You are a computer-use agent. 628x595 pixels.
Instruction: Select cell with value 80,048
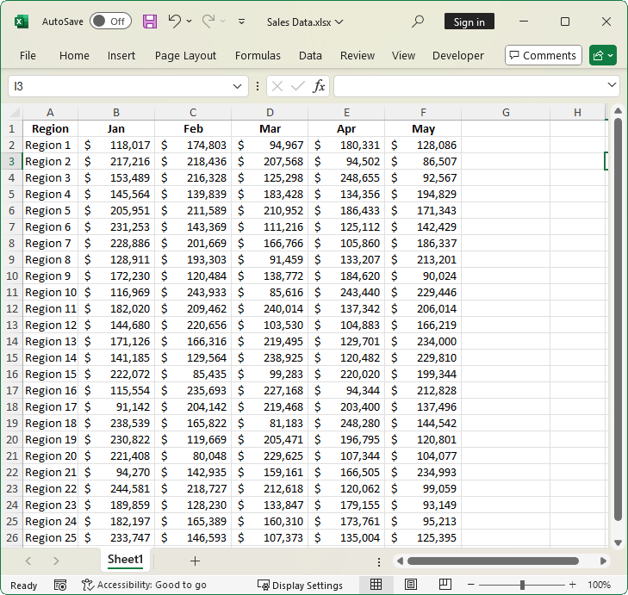coord(193,456)
